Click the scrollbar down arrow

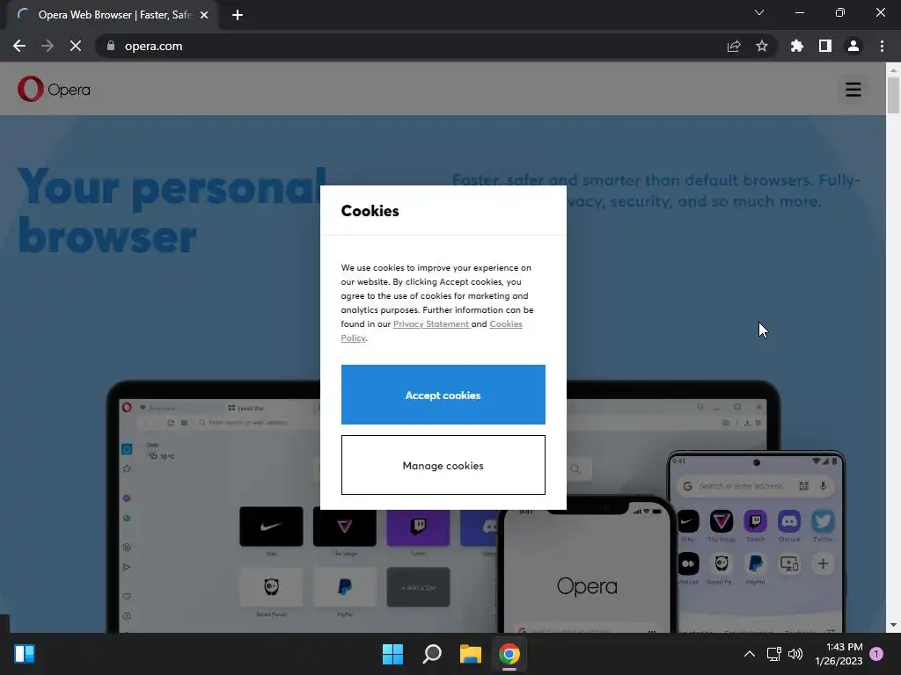[893, 625]
